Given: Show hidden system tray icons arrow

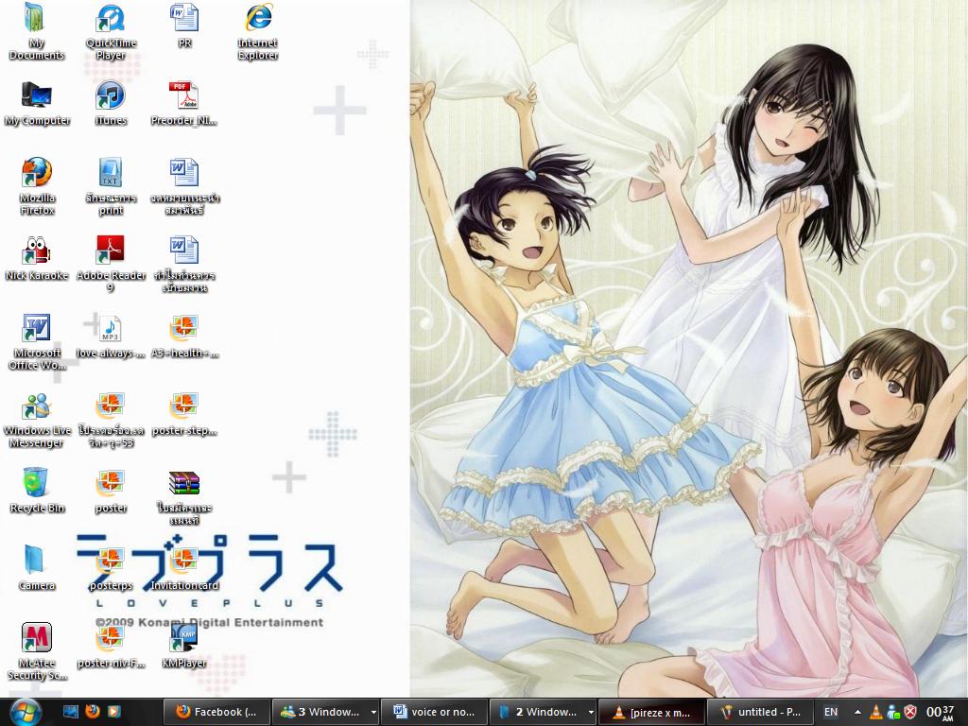Looking at the screenshot, I should [x=857, y=713].
